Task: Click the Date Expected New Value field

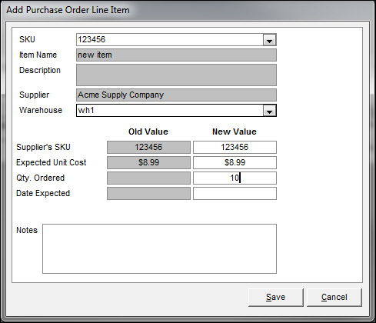Action: 235,193
